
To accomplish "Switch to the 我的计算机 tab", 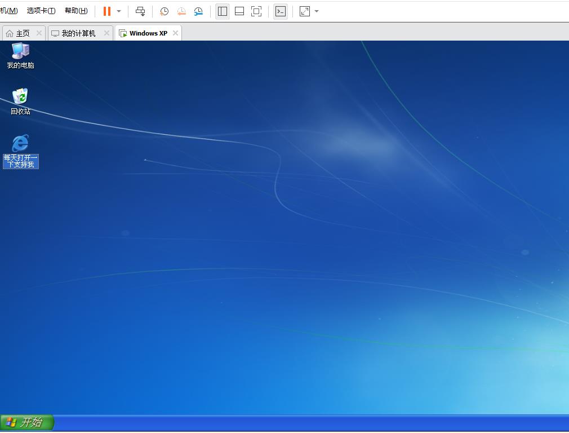I will click(x=78, y=33).
